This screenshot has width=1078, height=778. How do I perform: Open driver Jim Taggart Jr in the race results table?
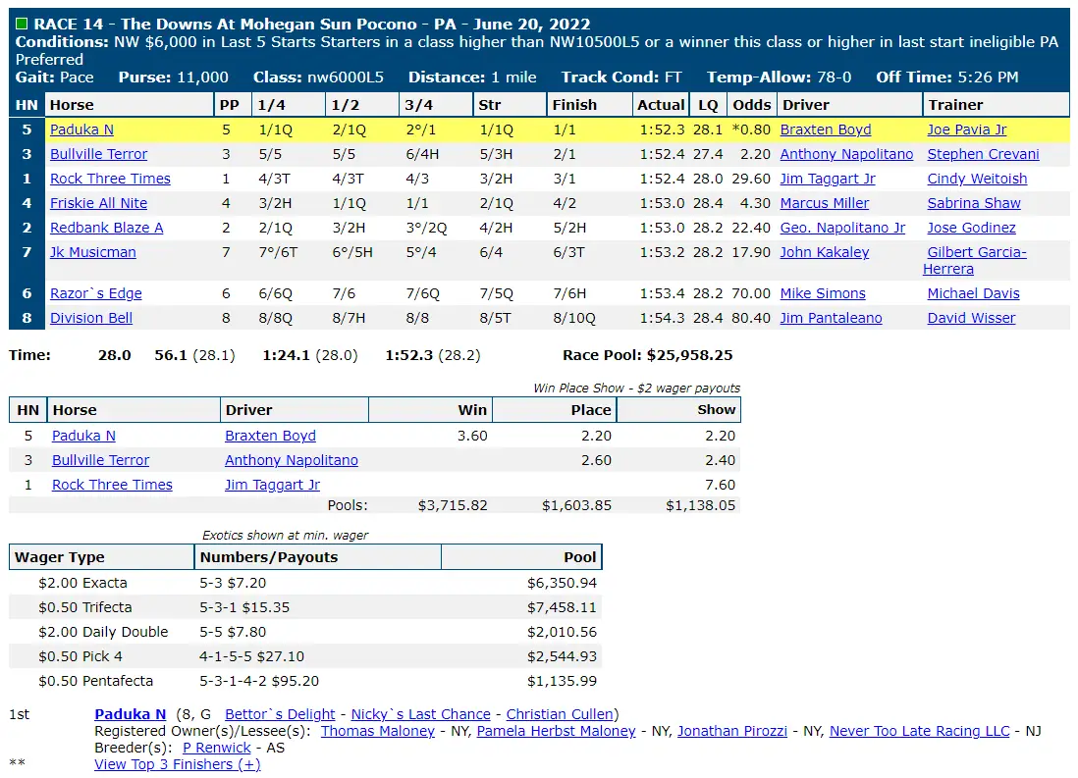pyautogui.click(x=828, y=179)
